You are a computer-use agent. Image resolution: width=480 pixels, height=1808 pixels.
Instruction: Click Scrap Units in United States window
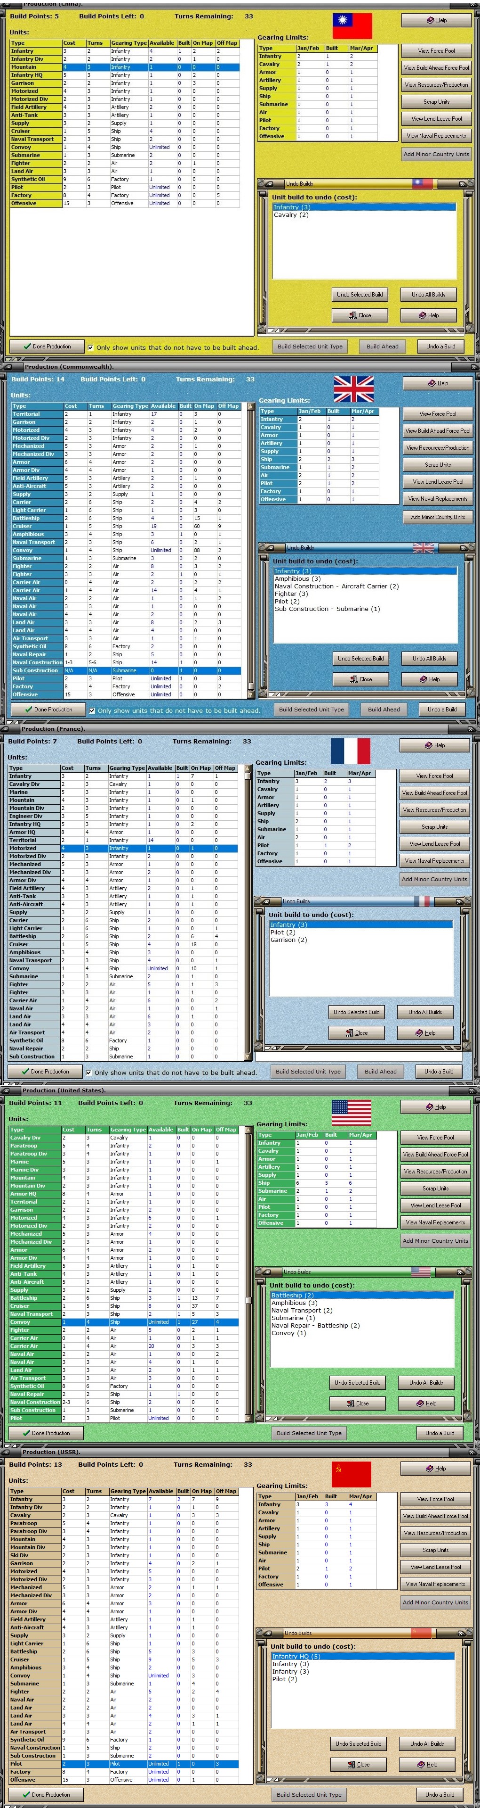[x=435, y=1188]
